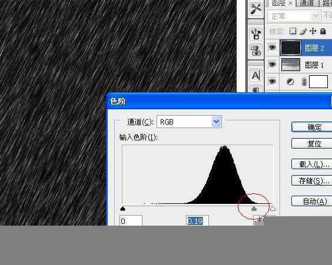Hide 图层 1 with its eye icon

coord(272,64)
